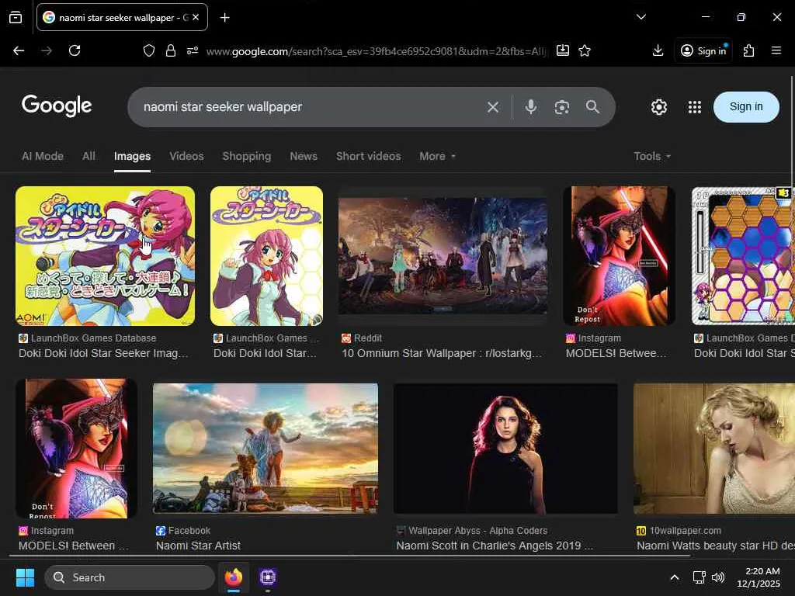
Task: Click the blue Sign in button
Action: pos(745,107)
